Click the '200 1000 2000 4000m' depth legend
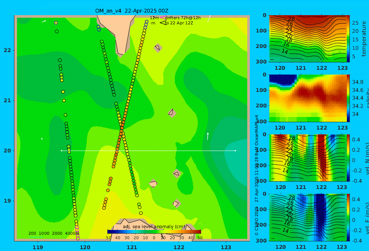This screenshot has width=369, height=251. 54,233
